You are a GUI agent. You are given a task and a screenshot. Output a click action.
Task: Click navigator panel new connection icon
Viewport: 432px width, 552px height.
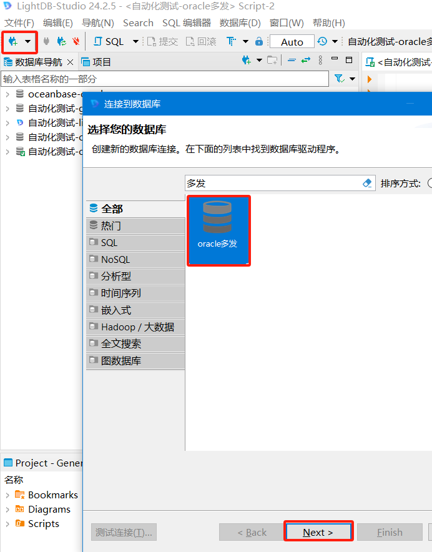tap(247, 60)
